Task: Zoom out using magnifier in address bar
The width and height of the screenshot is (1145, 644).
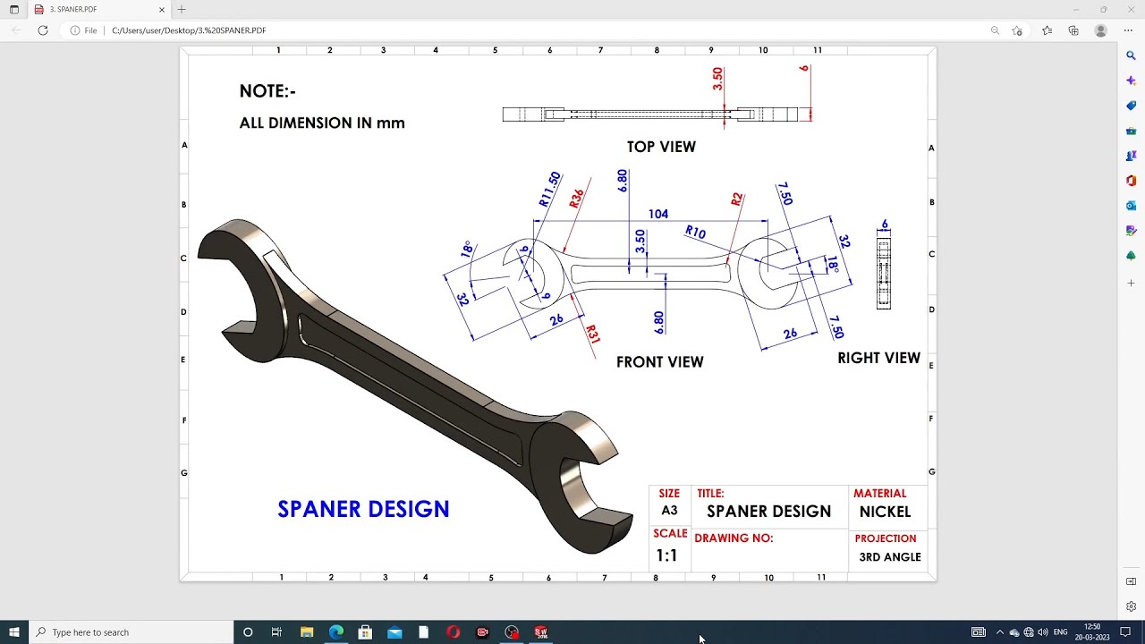Action: (995, 30)
